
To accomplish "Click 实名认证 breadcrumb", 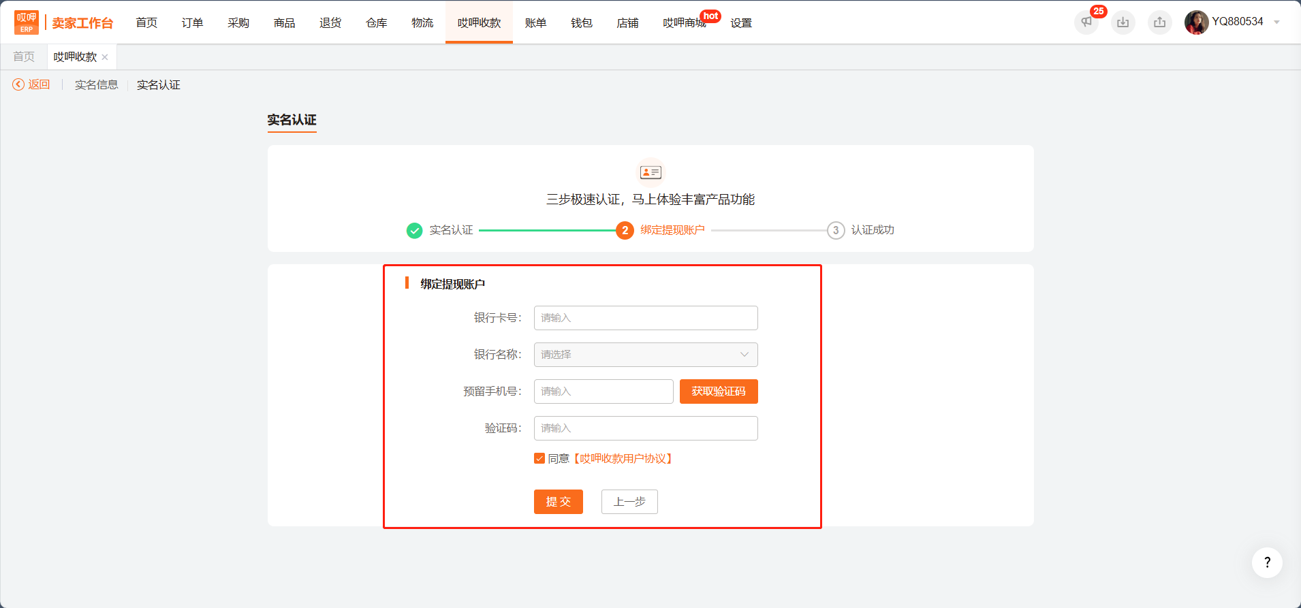I will (x=159, y=84).
